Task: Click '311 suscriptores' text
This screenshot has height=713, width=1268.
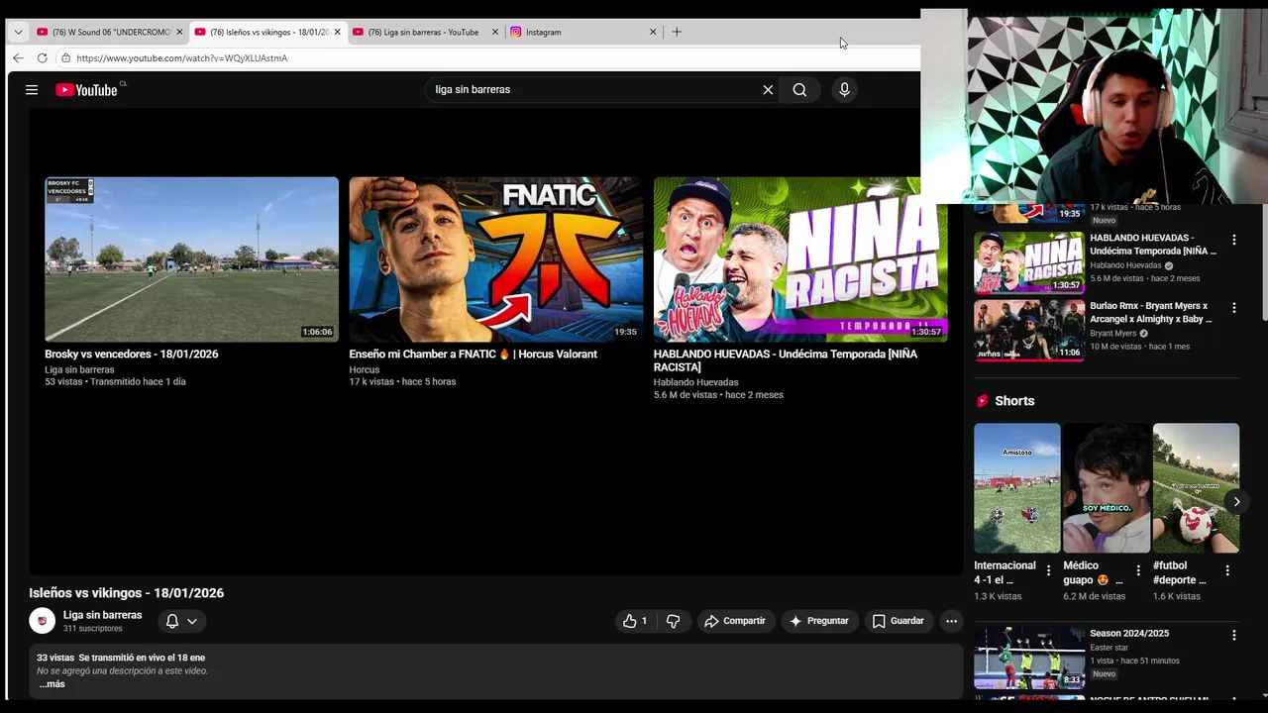Action: tap(93, 629)
